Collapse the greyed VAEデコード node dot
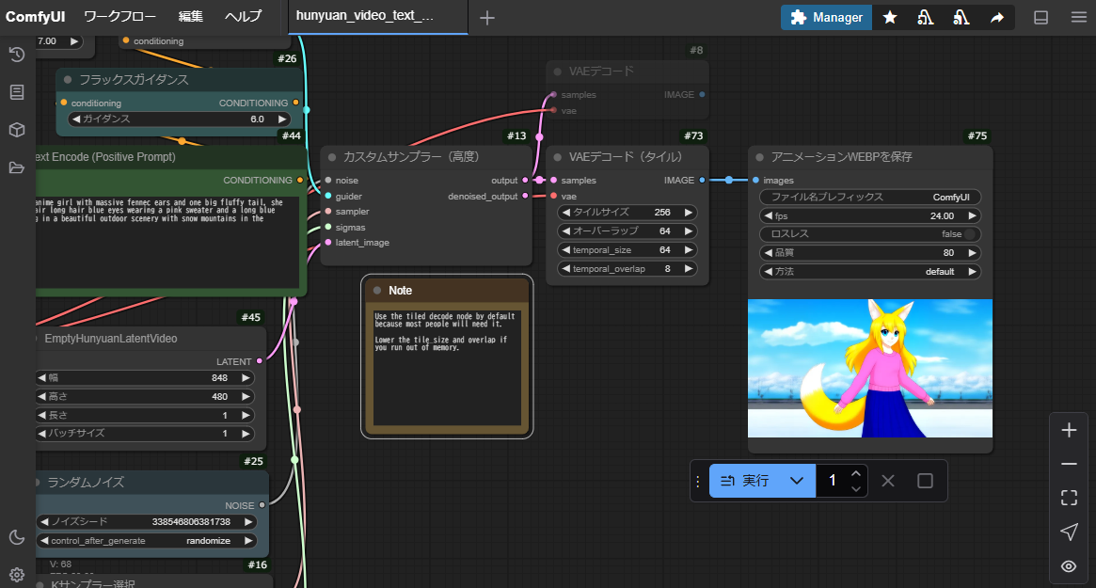1096x588 pixels. point(558,72)
